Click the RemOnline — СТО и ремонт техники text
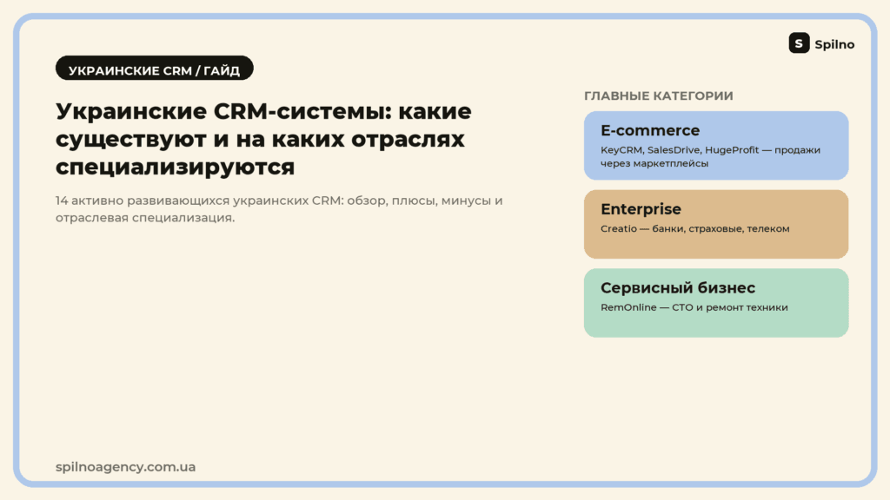 [x=694, y=307]
